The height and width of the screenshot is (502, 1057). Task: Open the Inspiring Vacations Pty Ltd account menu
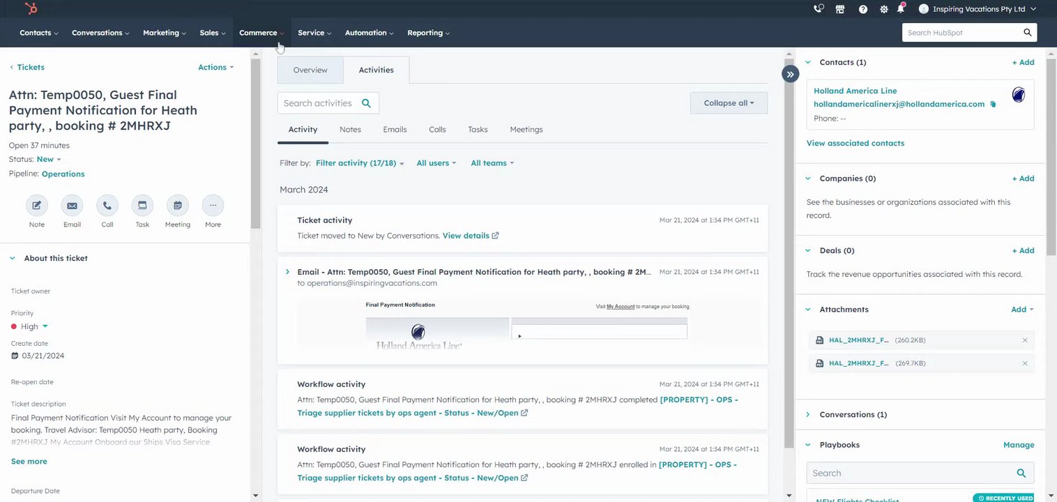pos(978,9)
